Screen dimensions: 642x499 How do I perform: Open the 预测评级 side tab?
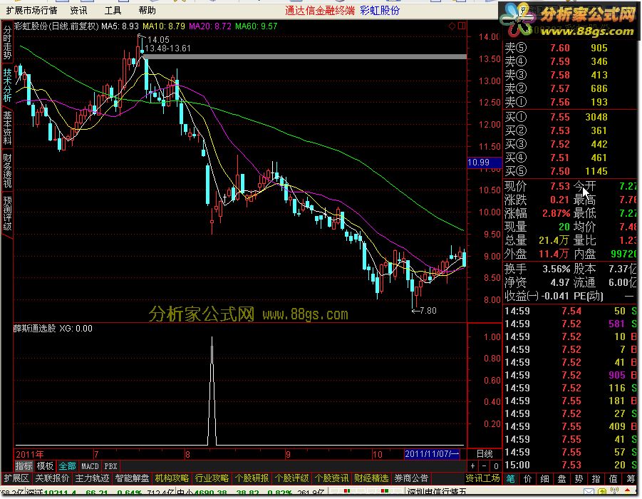(x=7, y=213)
